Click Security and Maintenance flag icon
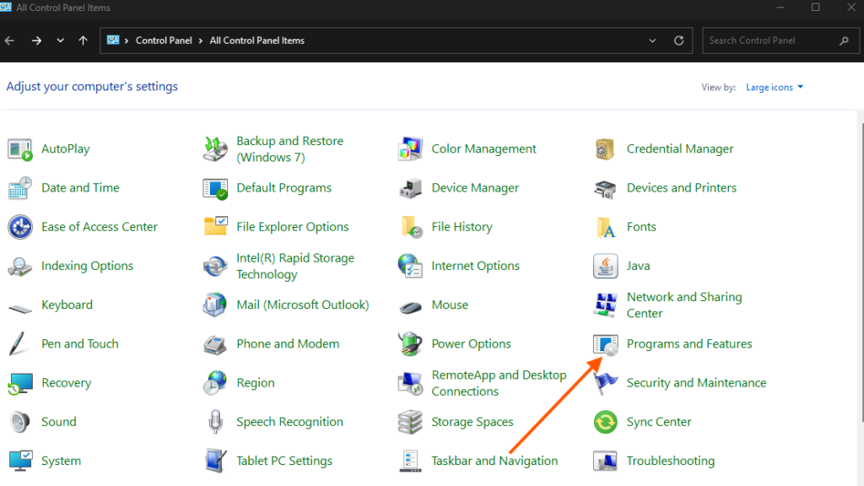The image size is (864, 486). coord(605,384)
